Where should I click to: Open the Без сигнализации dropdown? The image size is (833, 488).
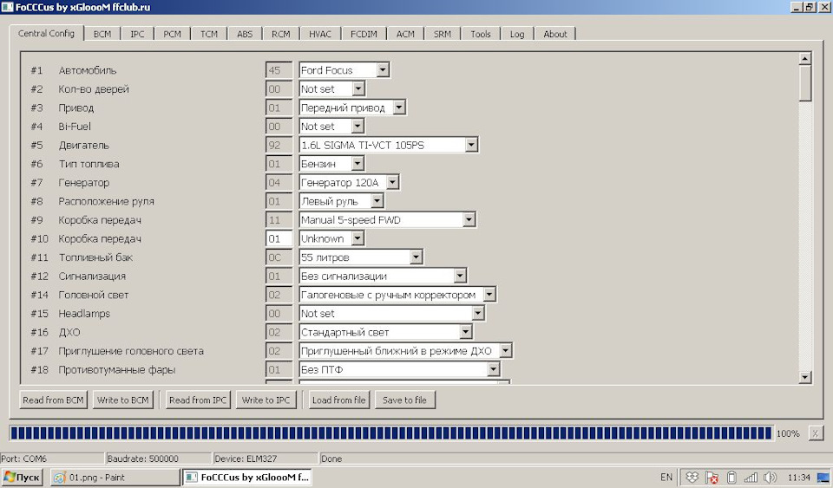pyautogui.click(x=460, y=276)
